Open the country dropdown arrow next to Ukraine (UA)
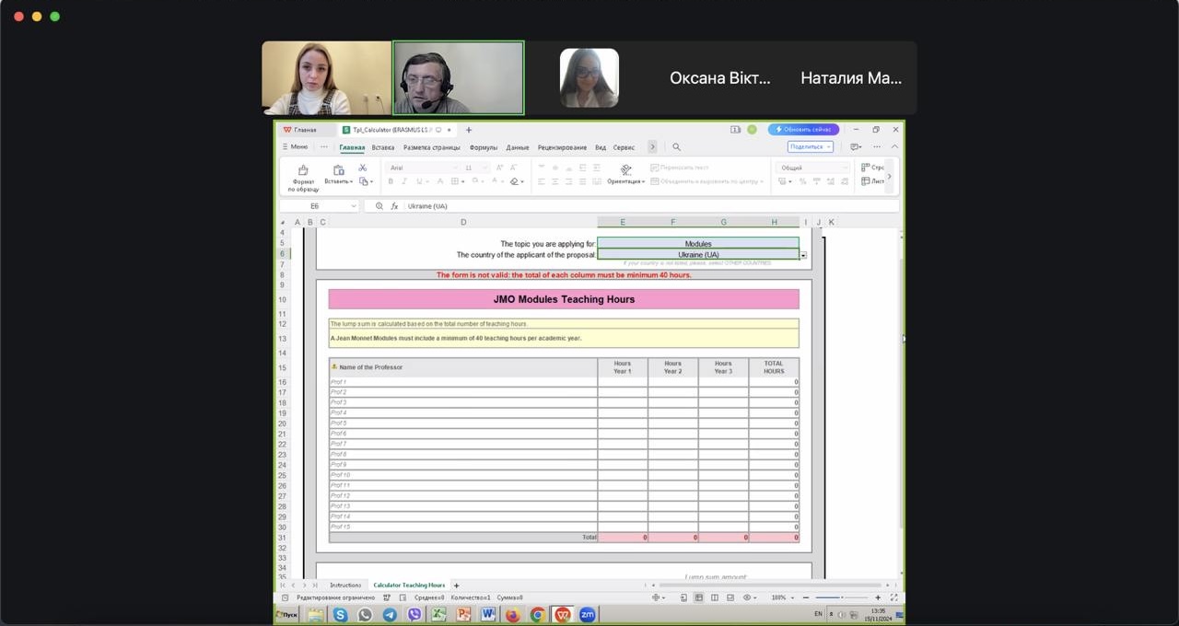 coord(803,255)
